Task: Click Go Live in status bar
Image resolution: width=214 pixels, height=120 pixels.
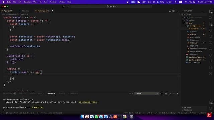Action: click(183, 113)
